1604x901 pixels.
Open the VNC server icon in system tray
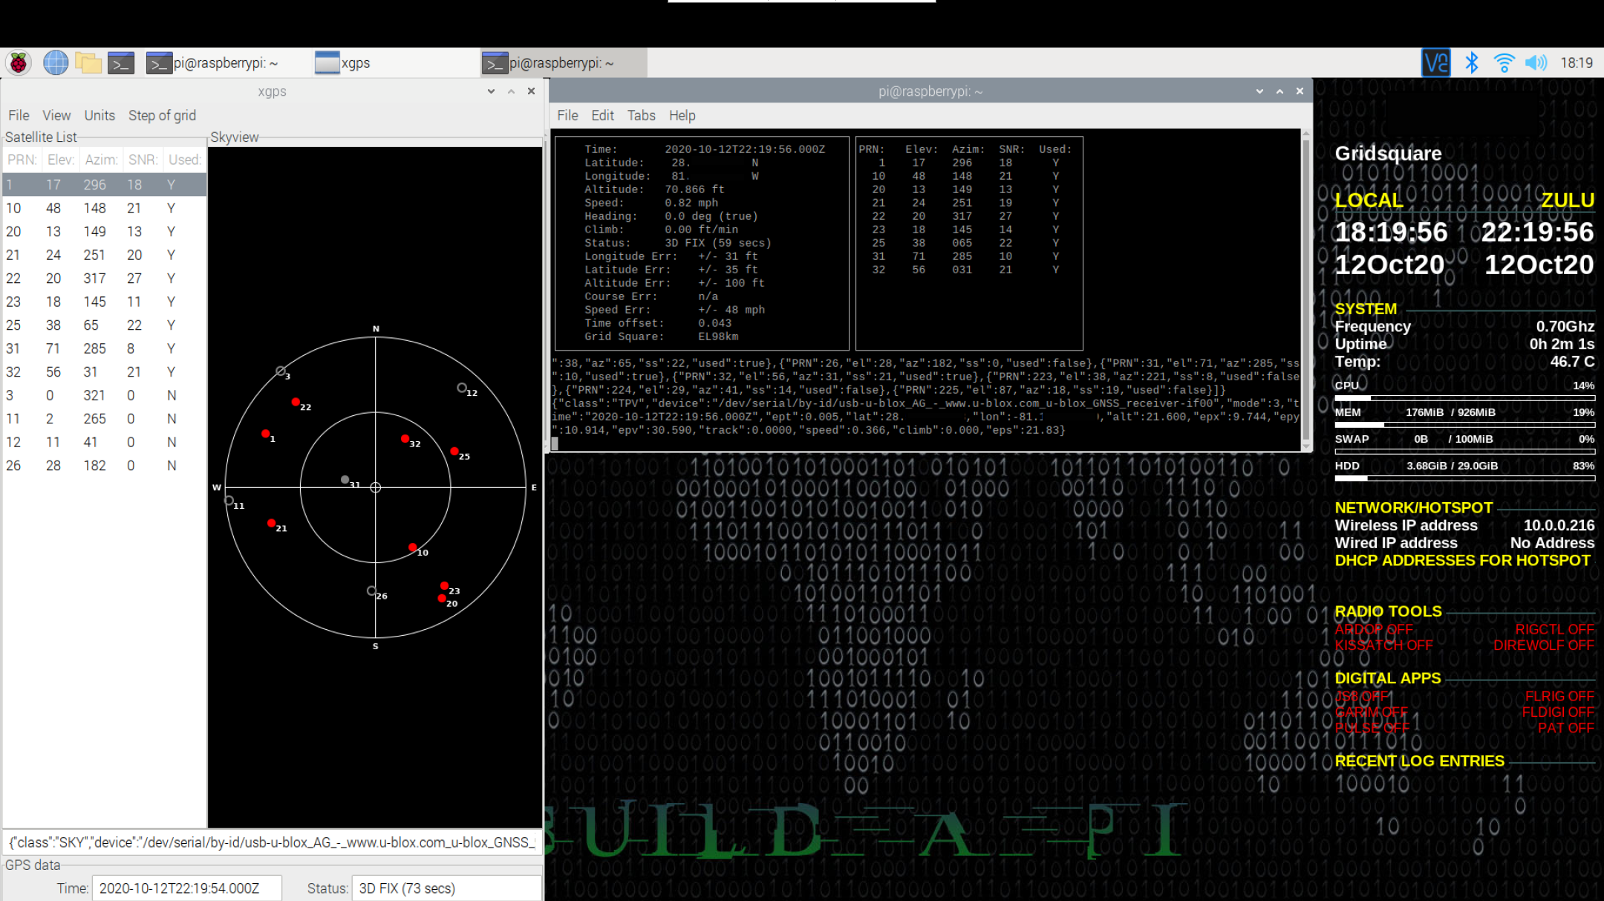[1435, 62]
